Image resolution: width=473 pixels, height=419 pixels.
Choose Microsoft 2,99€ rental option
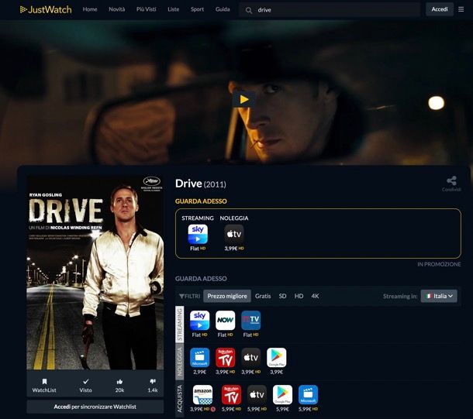pos(200,358)
